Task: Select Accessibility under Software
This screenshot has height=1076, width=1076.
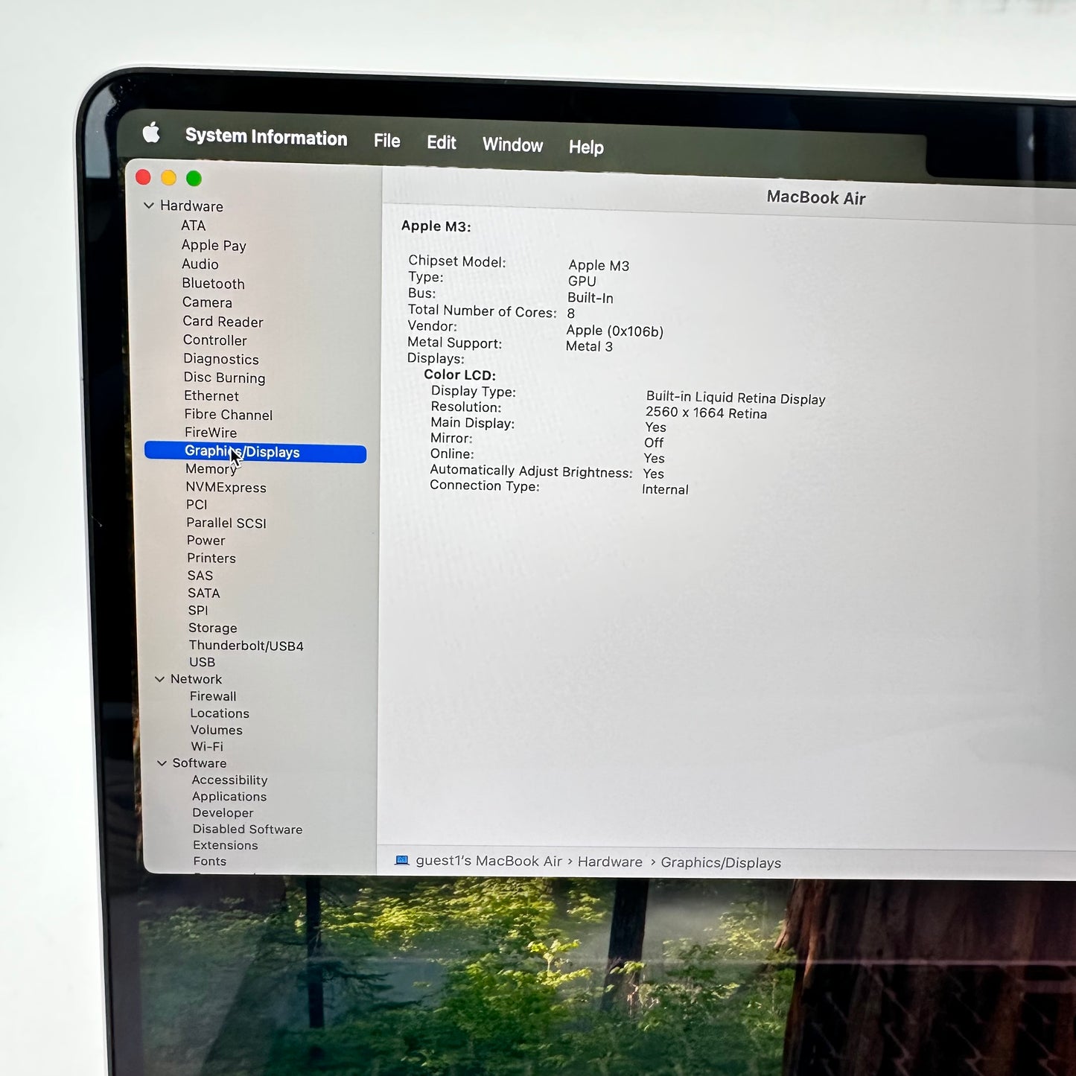Action: tap(229, 780)
